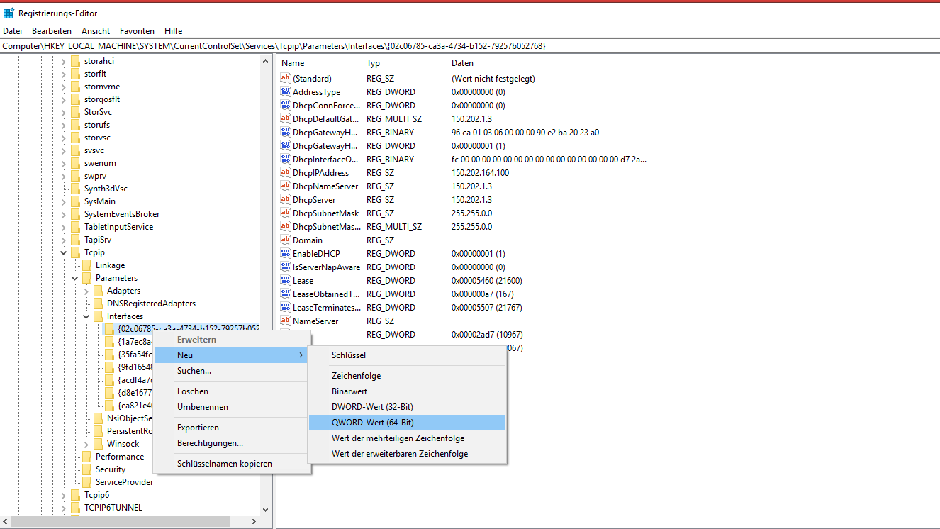The image size is (940, 529).
Task: Choose QWORD-Wert (64-Bit) from submenu
Action: coord(372,423)
